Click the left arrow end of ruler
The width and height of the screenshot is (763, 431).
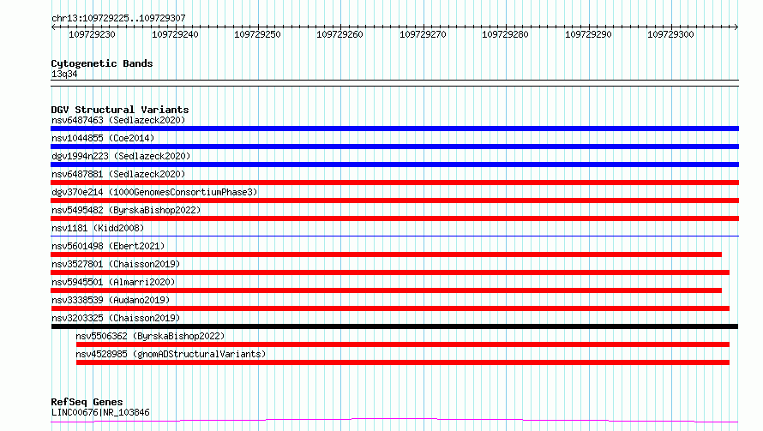click(x=53, y=27)
